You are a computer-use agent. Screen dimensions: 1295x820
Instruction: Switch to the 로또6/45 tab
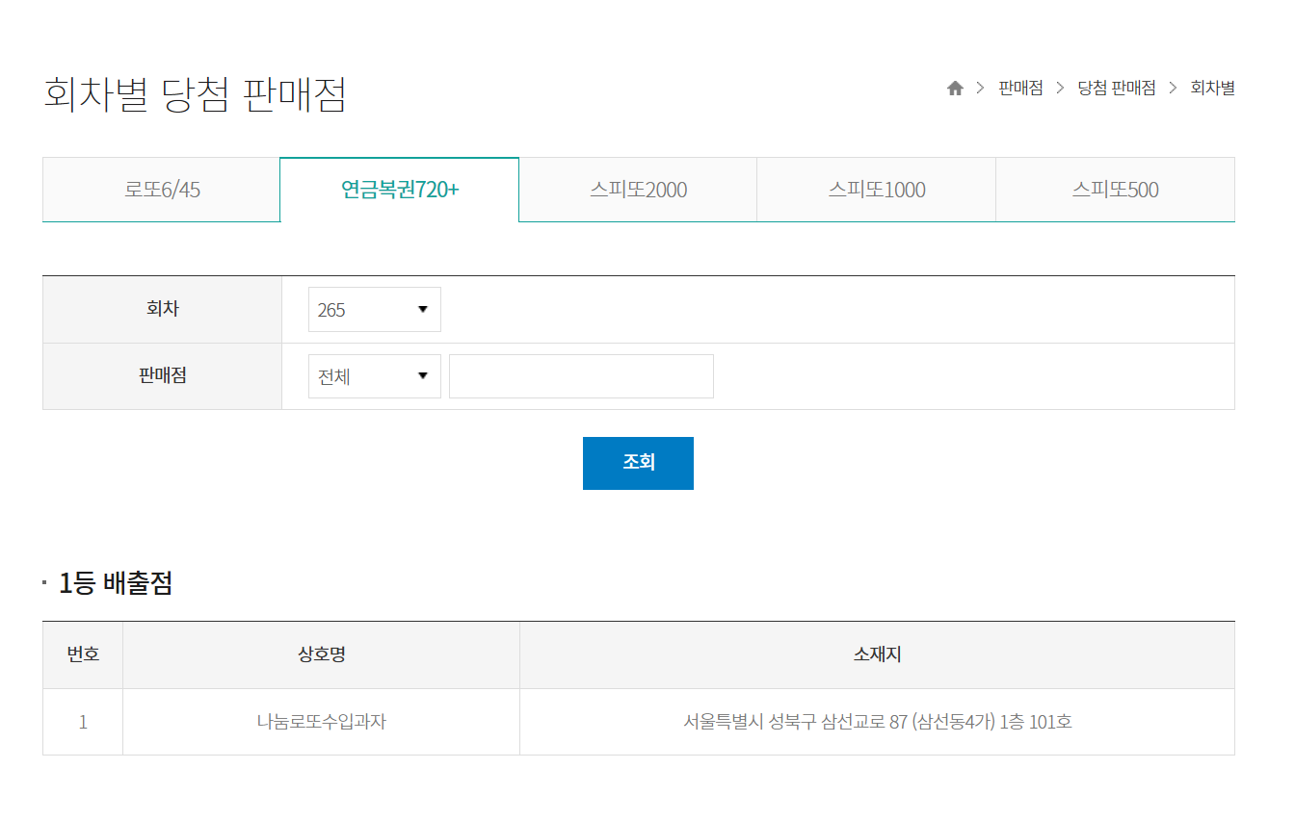point(162,190)
